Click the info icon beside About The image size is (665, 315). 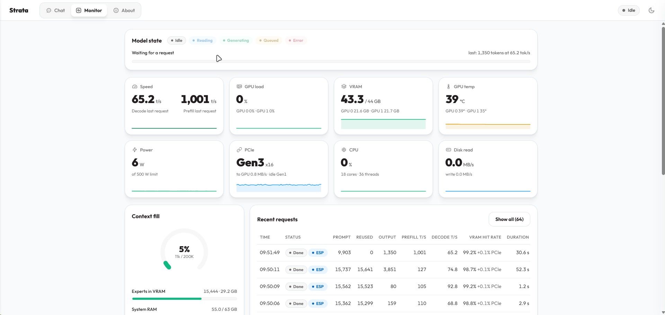(x=116, y=10)
